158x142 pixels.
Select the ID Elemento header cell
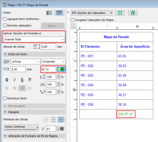(98, 46)
